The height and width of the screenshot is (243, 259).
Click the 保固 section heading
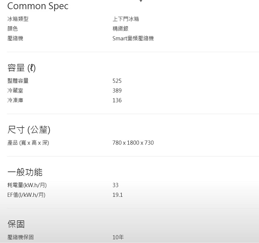[16, 224]
